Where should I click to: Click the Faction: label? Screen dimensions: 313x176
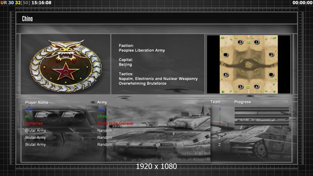126,46
